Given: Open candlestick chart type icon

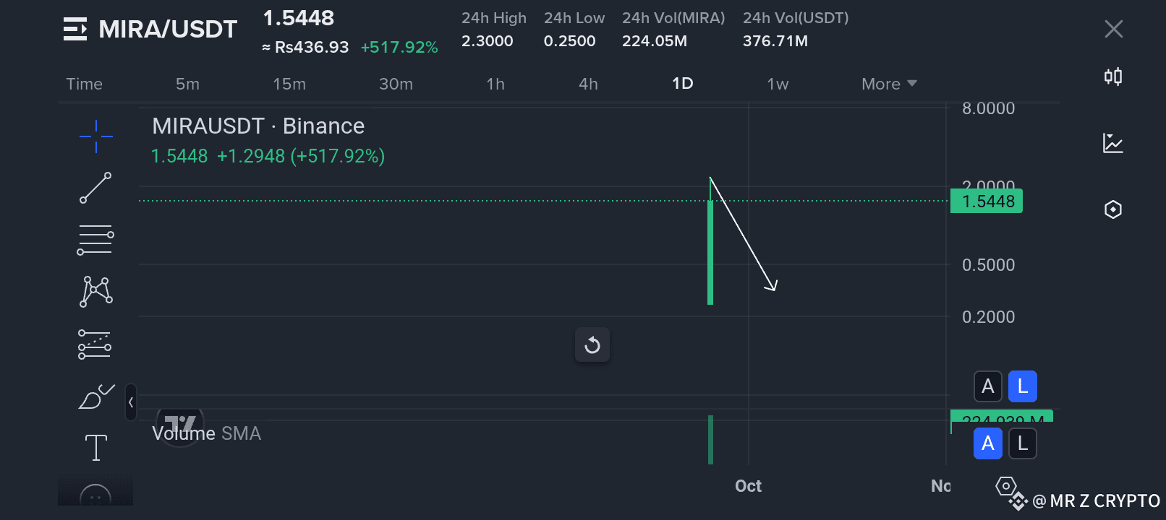Looking at the screenshot, I should pos(1113,77).
